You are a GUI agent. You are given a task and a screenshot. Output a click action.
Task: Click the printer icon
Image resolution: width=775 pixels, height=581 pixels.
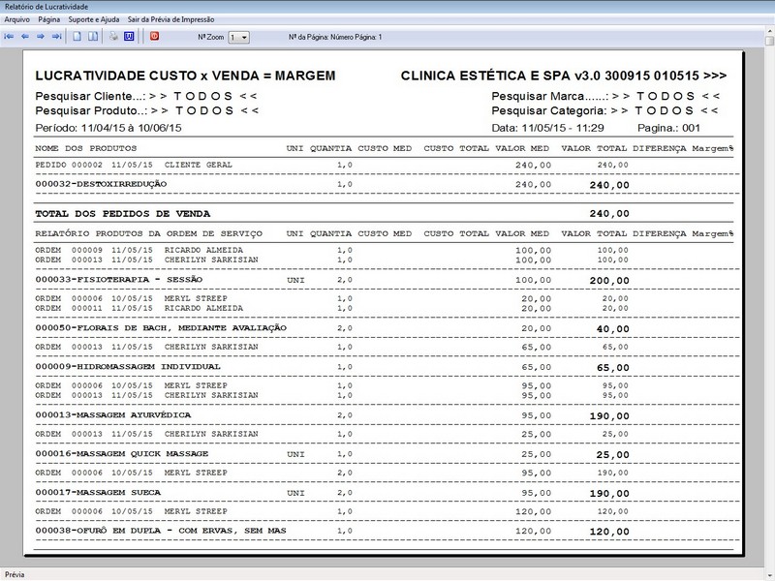point(113,37)
